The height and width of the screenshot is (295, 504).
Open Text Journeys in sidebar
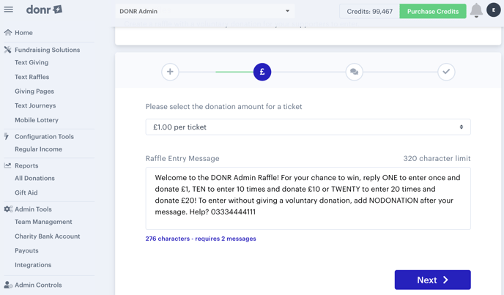coord(35,105)
